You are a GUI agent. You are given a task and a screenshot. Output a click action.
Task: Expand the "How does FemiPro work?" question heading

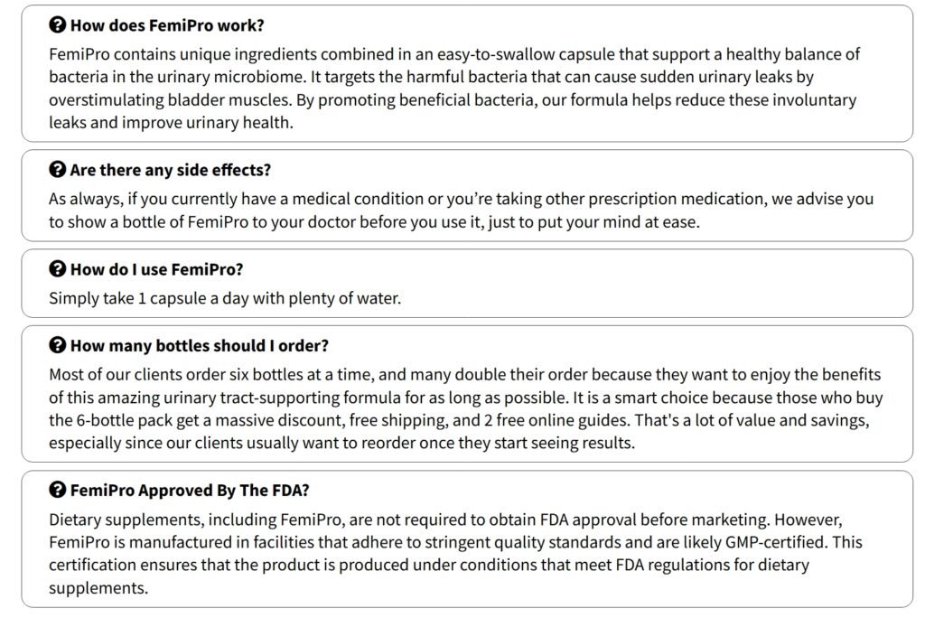(167, 25)
